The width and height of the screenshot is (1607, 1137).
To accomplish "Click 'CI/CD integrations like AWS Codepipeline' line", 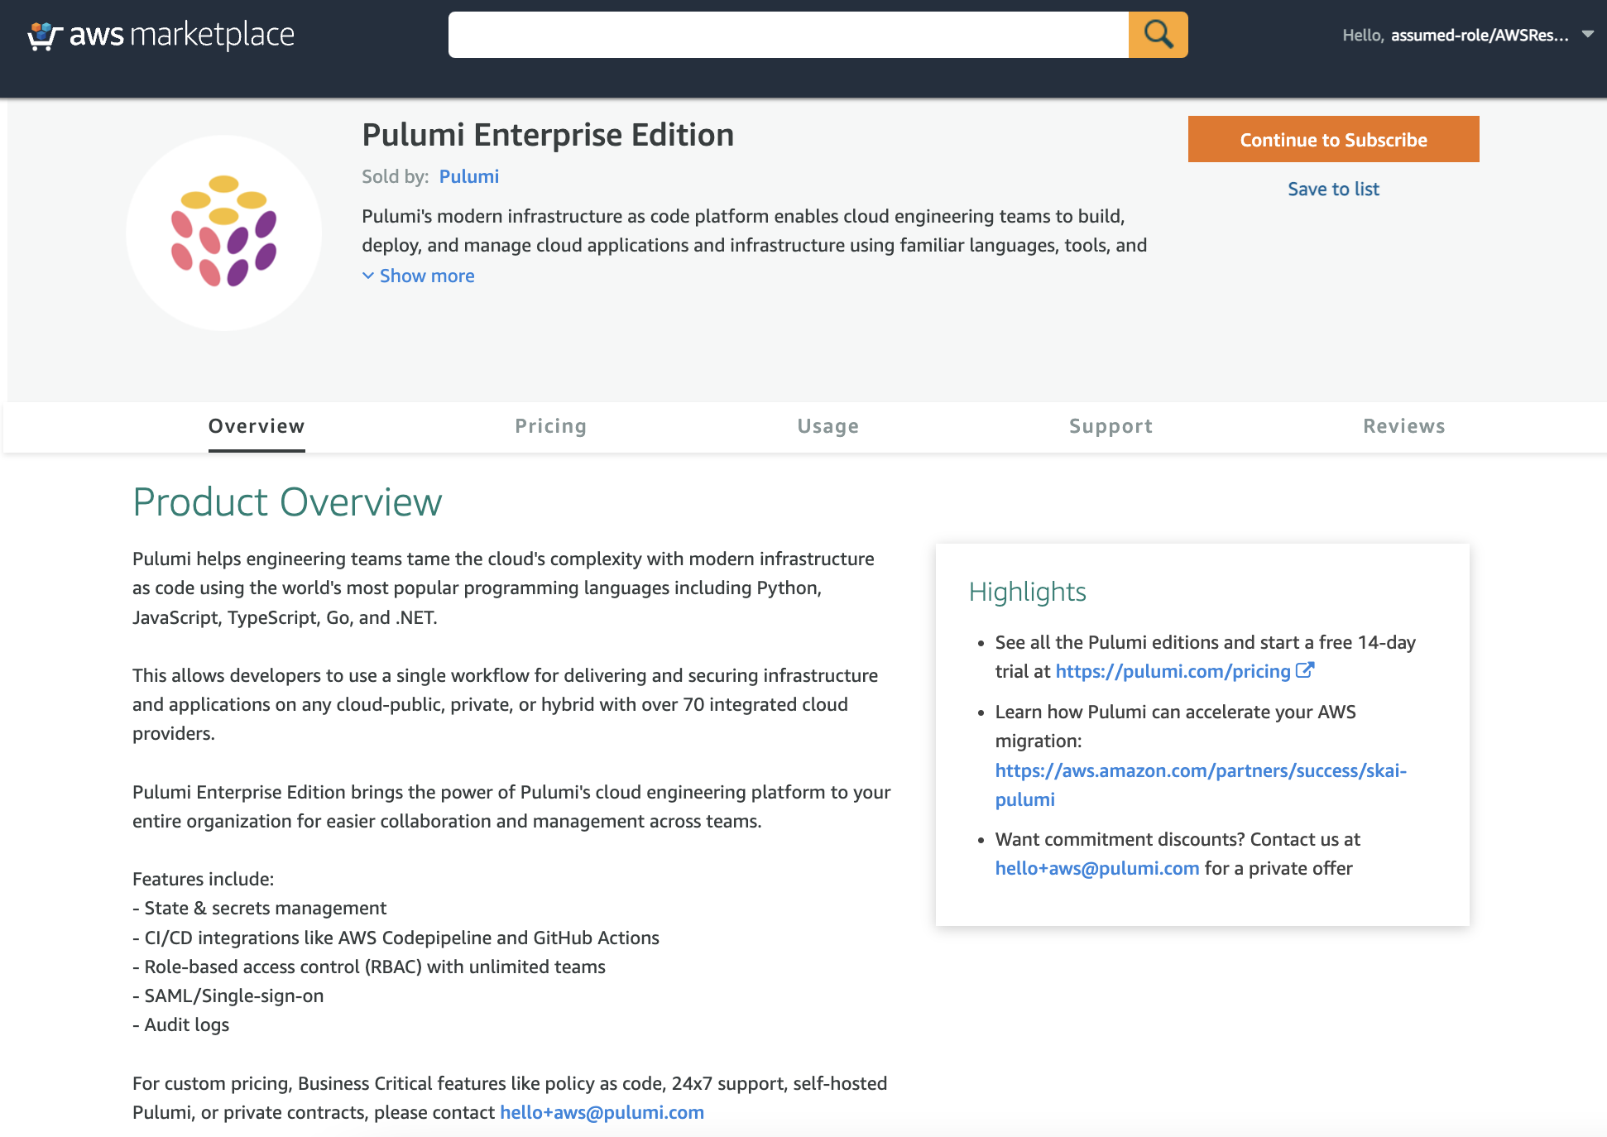I will point(396,938).
